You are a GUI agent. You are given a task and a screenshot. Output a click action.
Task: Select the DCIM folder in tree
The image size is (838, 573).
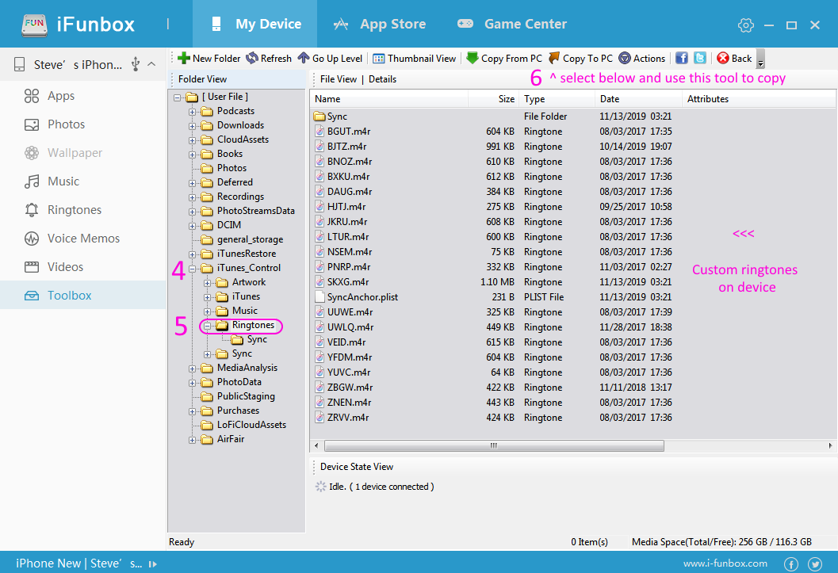click(229, 225)
